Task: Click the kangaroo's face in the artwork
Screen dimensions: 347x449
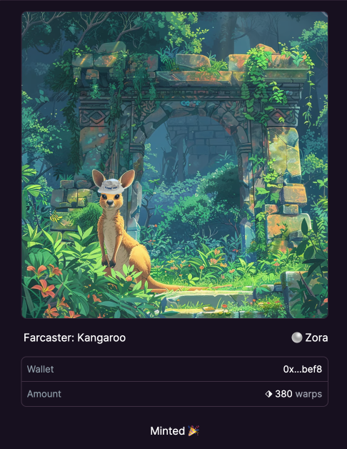Action: 110,200
